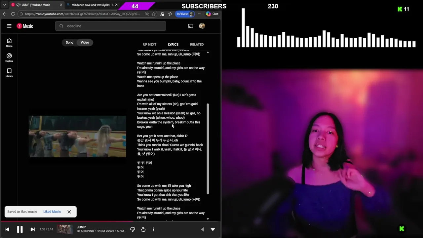Click the 44 subscribers counter overlay
This screenshot has height=238, width=423.
point(135,6)
